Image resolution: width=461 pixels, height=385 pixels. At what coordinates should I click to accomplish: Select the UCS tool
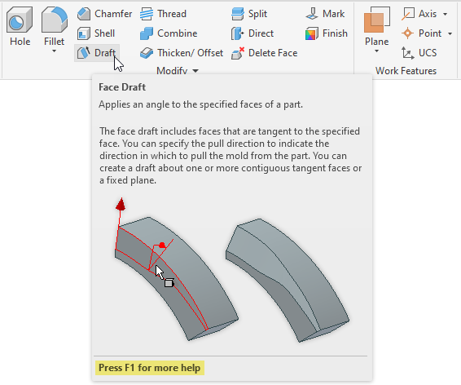[419, 53]
